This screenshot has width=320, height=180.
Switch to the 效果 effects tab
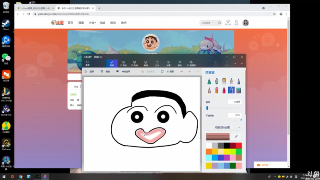(168, 64)
